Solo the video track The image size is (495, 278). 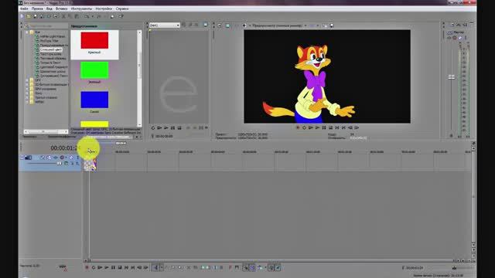[77, 158]
